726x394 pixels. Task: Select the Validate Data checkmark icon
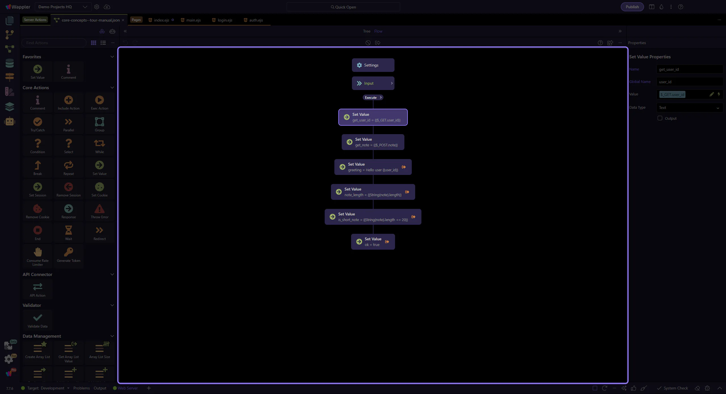pos(37,318)
